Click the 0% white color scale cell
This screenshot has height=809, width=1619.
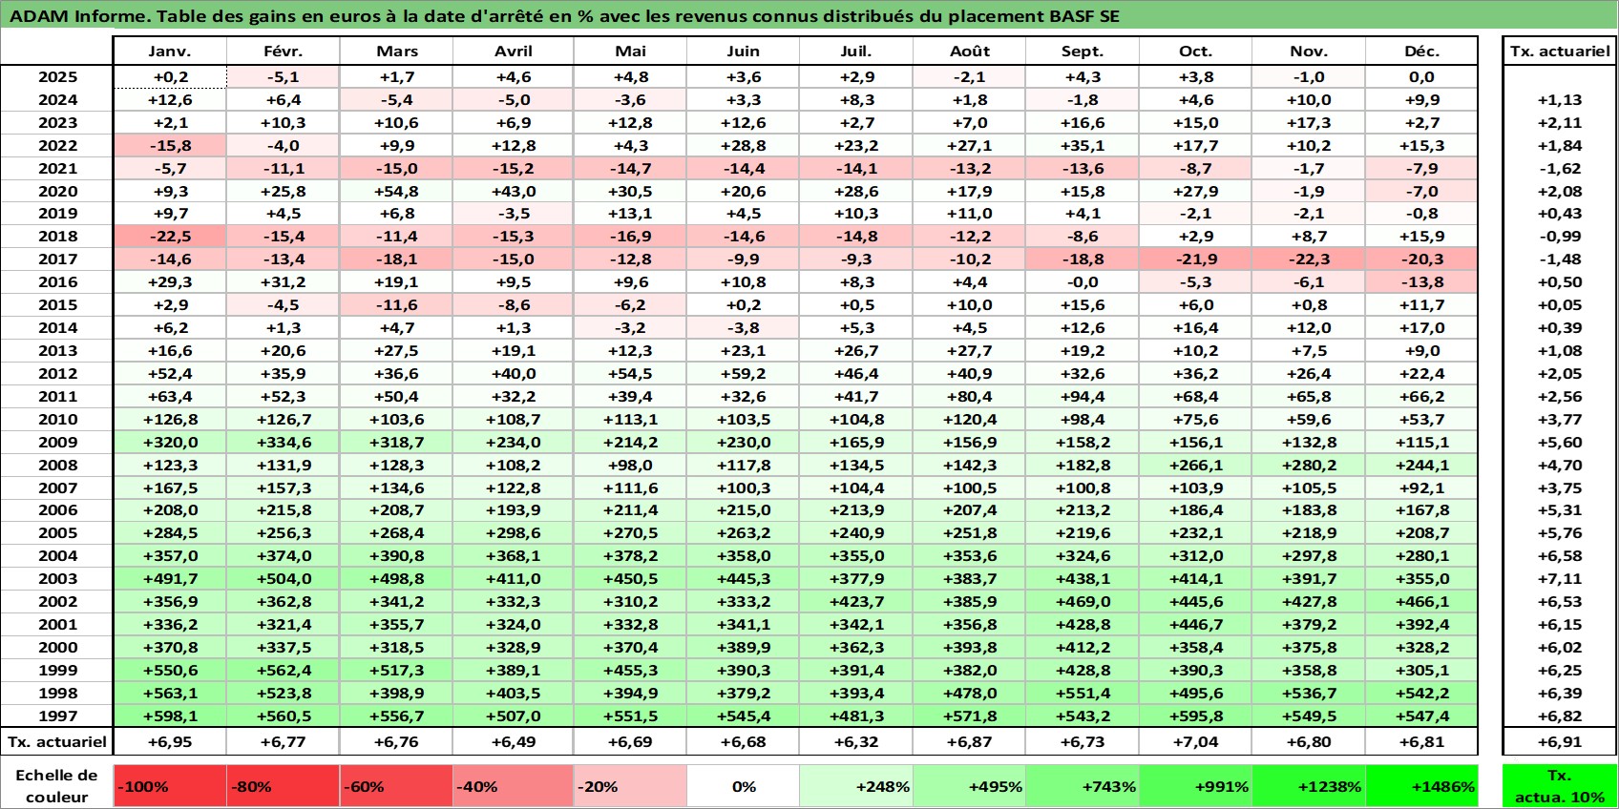click(744, 786)
